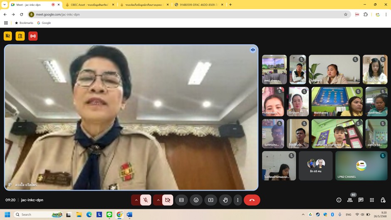Open the Google bookmark link
391x220 pixels.
click(44, 23)
